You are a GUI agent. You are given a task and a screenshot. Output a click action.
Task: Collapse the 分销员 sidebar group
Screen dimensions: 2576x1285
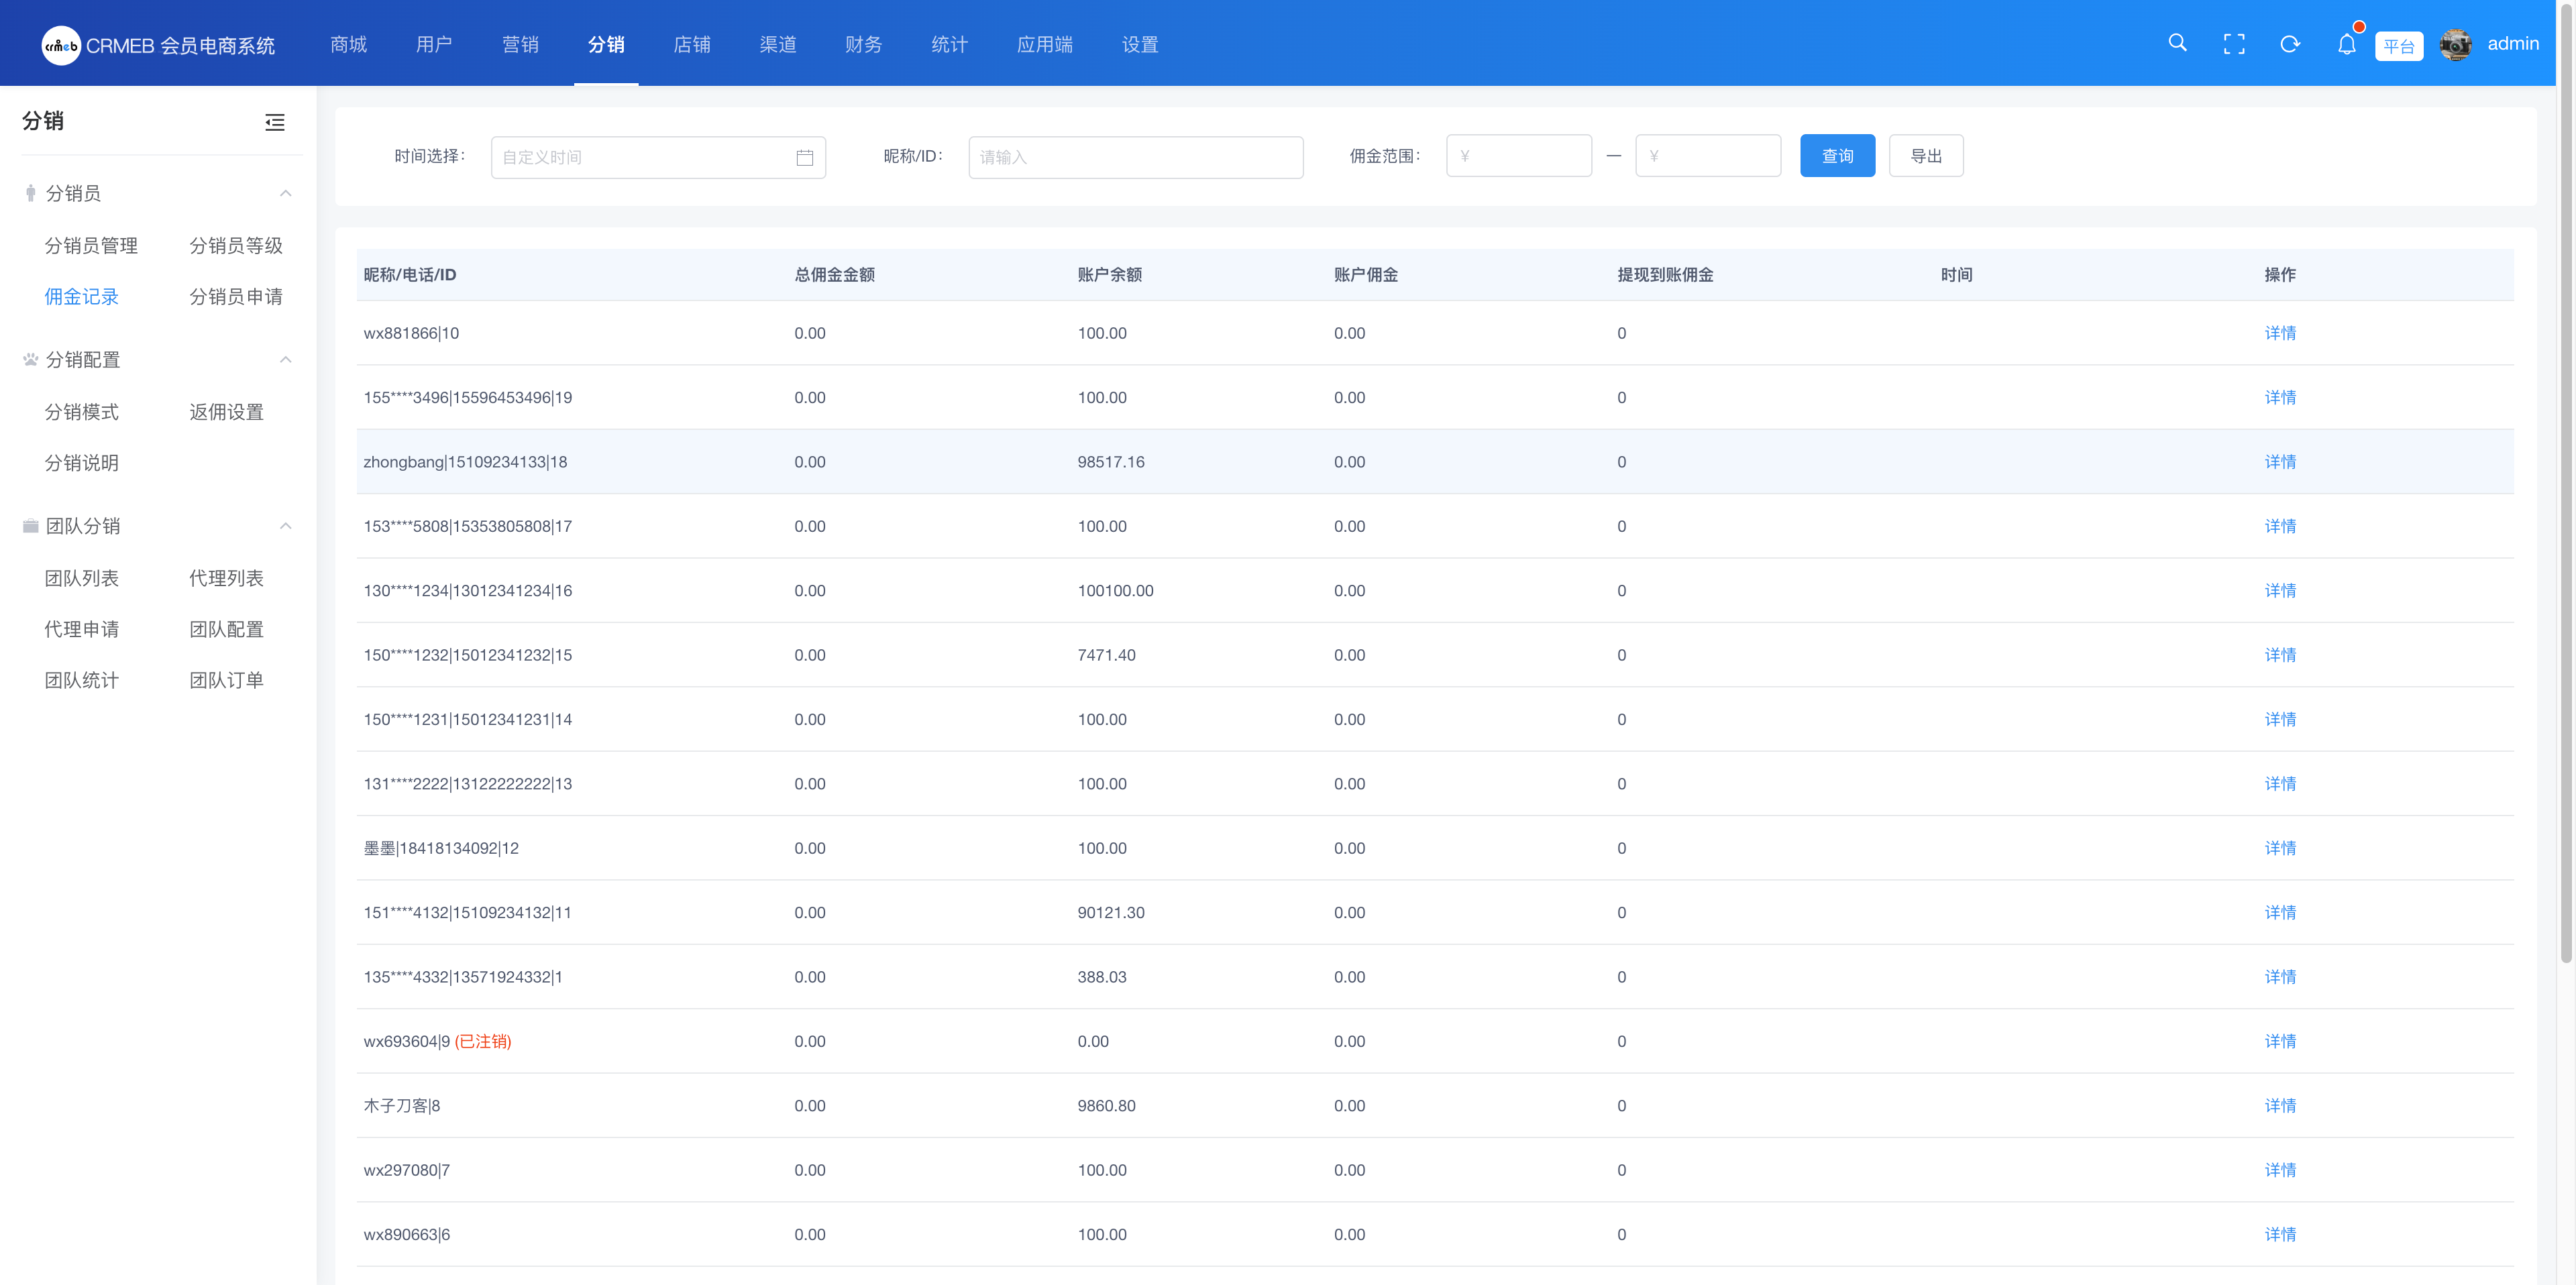point(286,193)
